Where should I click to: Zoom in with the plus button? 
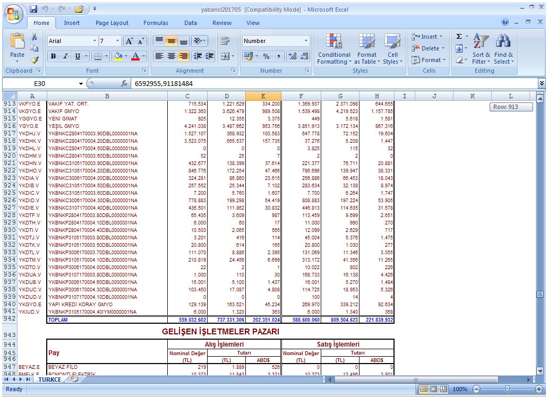coord(540,389)
